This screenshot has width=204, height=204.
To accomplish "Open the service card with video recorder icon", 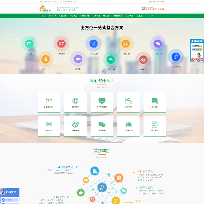I will coord(129,103).
